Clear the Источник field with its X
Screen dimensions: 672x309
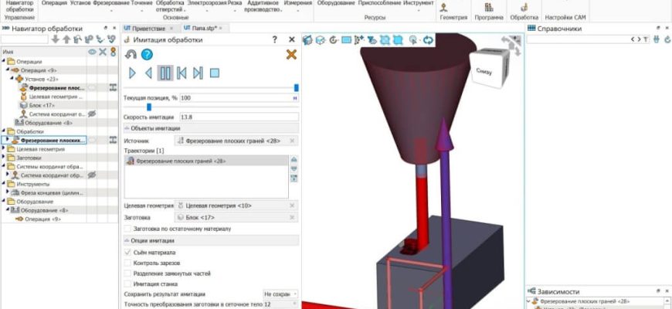click(292, 141)
